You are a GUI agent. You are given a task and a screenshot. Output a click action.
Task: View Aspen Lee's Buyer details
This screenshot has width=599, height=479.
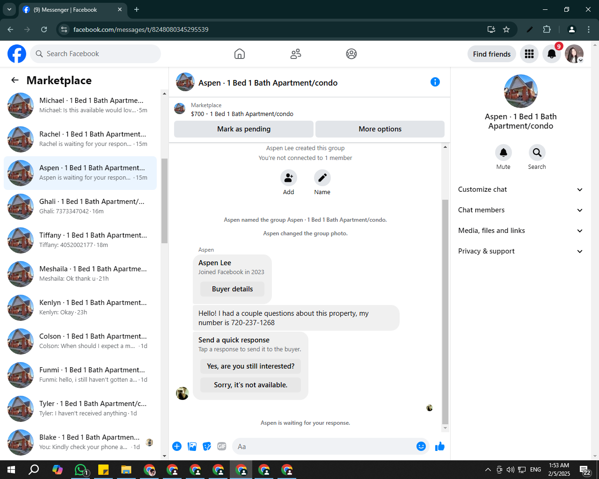tap(232, 289)
